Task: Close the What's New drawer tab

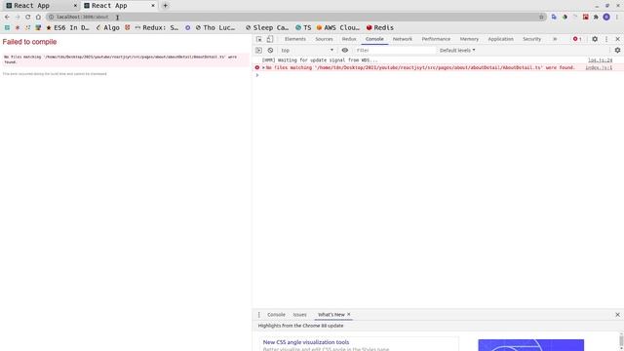Action: [x=349, y=314]
